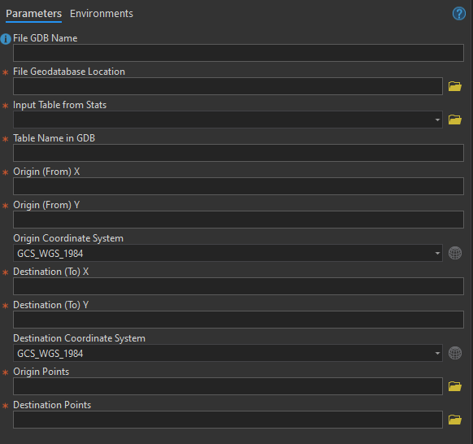Expand the Input Table from Stats dropdown
473x444 pixels.
click(x=437, y=120)
